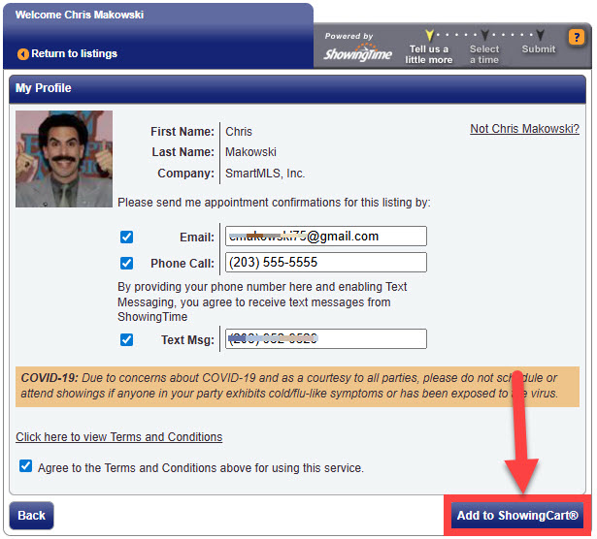This screenshot has height=539, width=597.
Task: Click the 'Not Chris Makowski?' link
Action: click(x=524, y=129)
